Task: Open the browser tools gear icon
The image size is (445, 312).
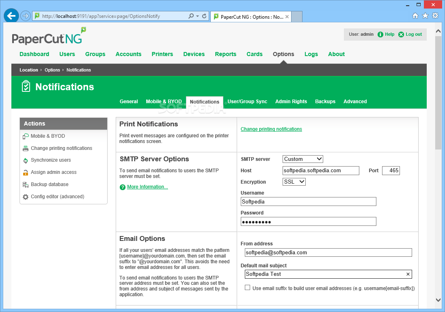Action: [435, 15]
